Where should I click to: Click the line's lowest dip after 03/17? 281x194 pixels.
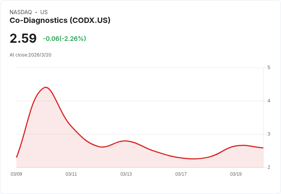(194, 159)
